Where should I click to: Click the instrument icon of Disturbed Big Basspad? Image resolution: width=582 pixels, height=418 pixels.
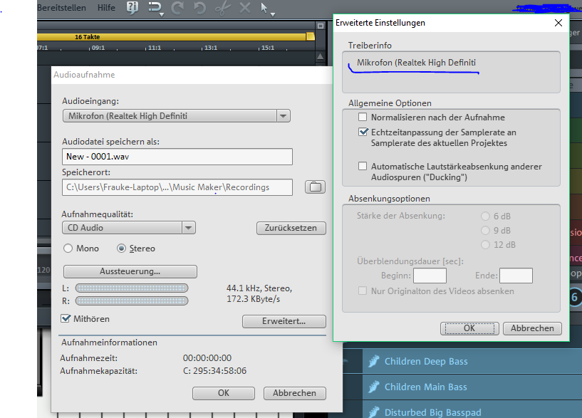tap(374, 412)
